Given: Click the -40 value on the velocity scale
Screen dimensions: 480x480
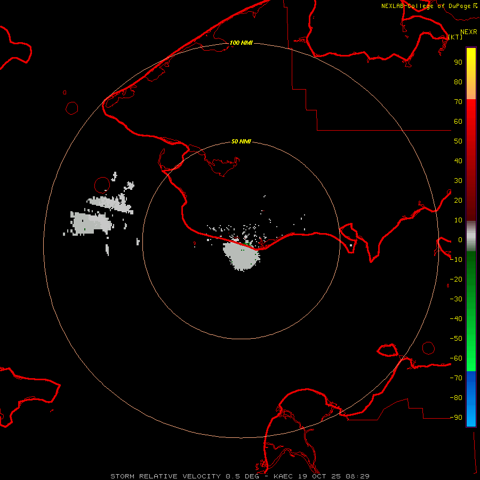Looking at the screenshot, I should click(456, 319).
